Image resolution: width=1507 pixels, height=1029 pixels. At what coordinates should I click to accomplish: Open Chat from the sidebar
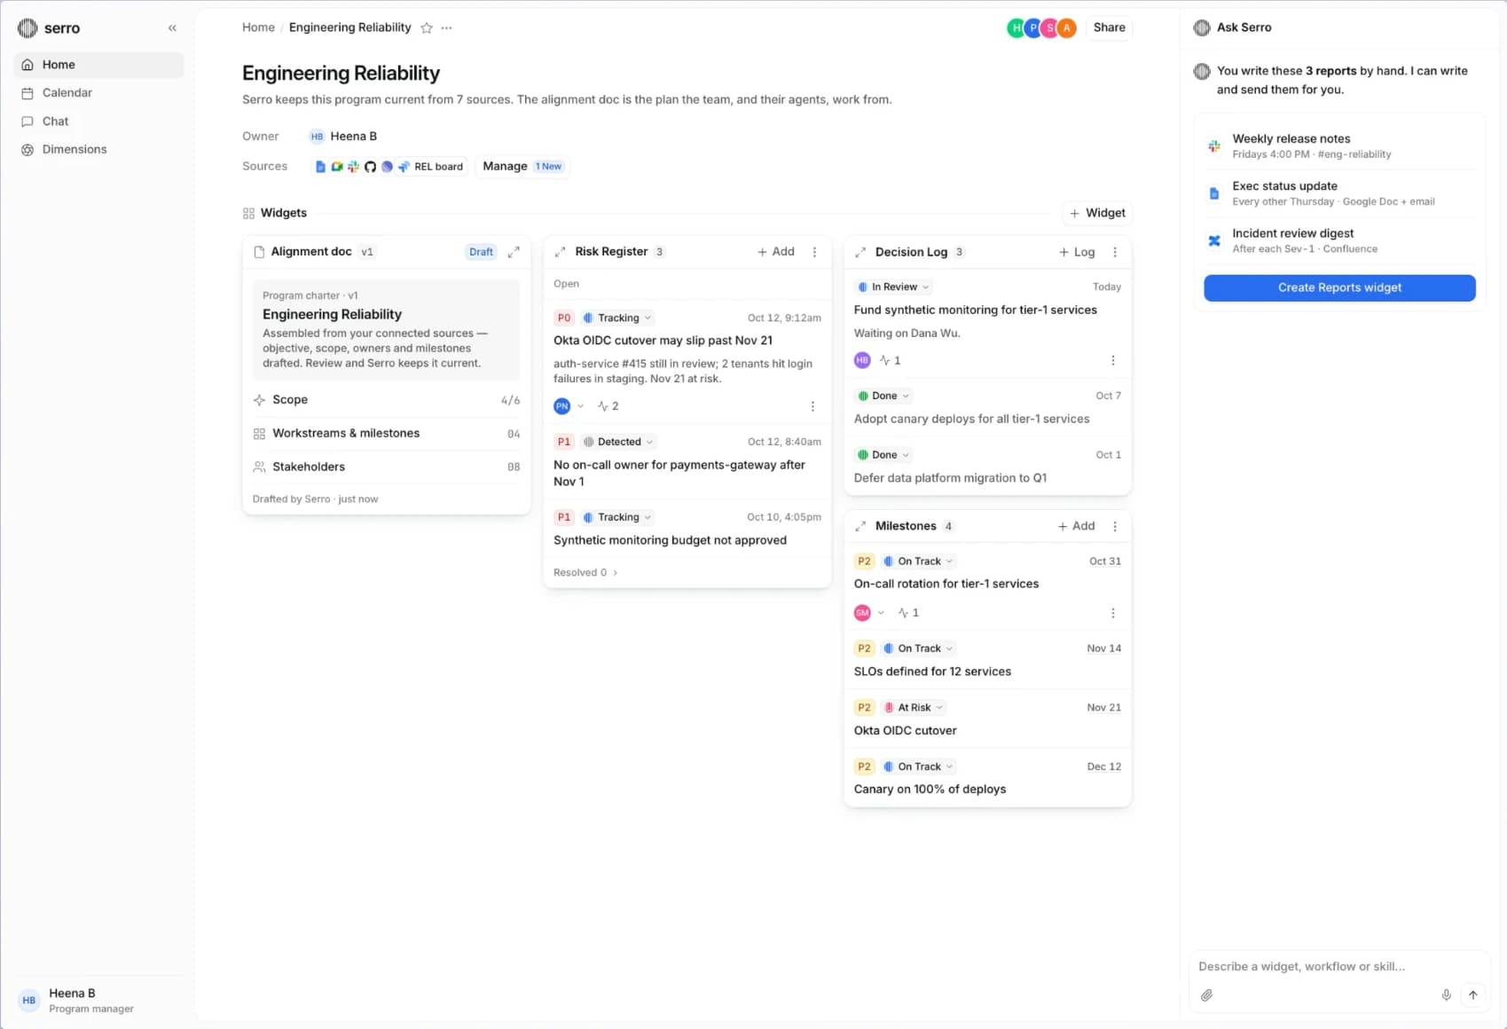tap(98, 122)
